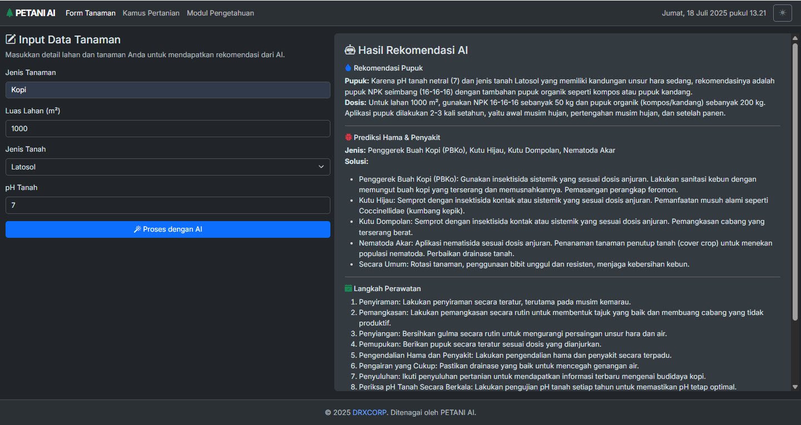Go to Kamus Pertanian in the navbar
This screenshot has height=425, width=801.
tap(151, 13)
